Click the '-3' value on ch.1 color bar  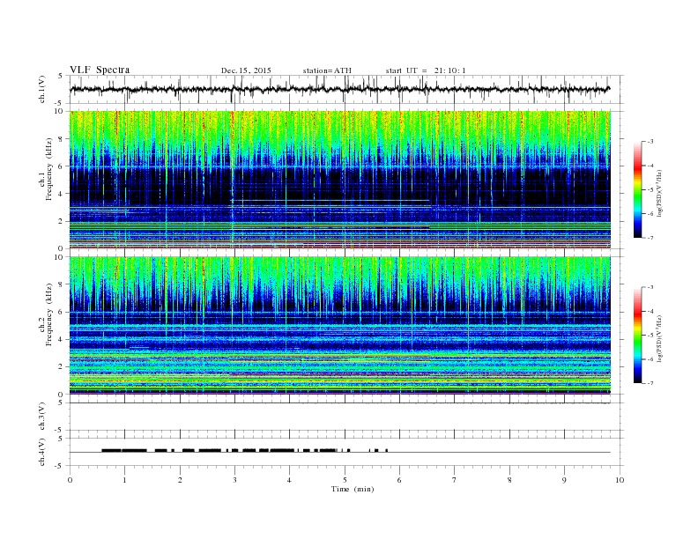coord(650,142)
